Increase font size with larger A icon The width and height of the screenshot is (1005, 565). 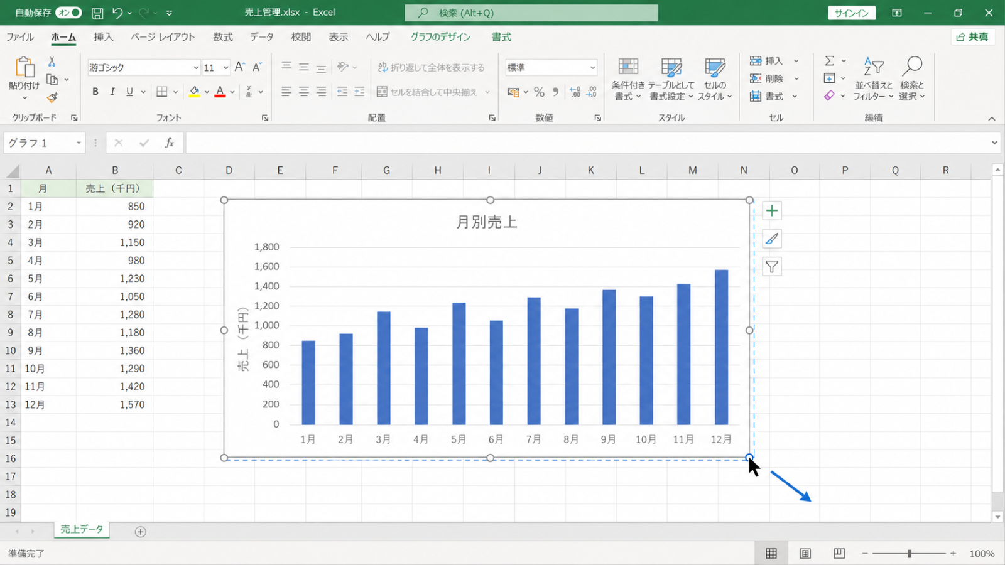coord(239,67)
